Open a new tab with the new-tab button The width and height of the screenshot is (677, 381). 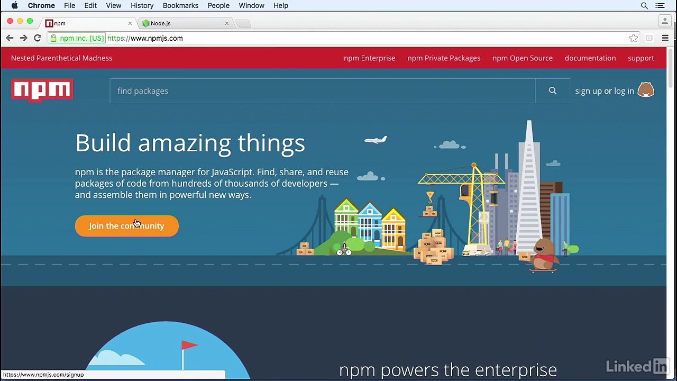[243, 23]
